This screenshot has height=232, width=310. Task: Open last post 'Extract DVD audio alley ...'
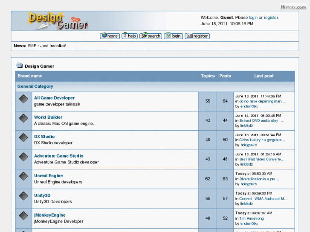(x=261, y=120)
